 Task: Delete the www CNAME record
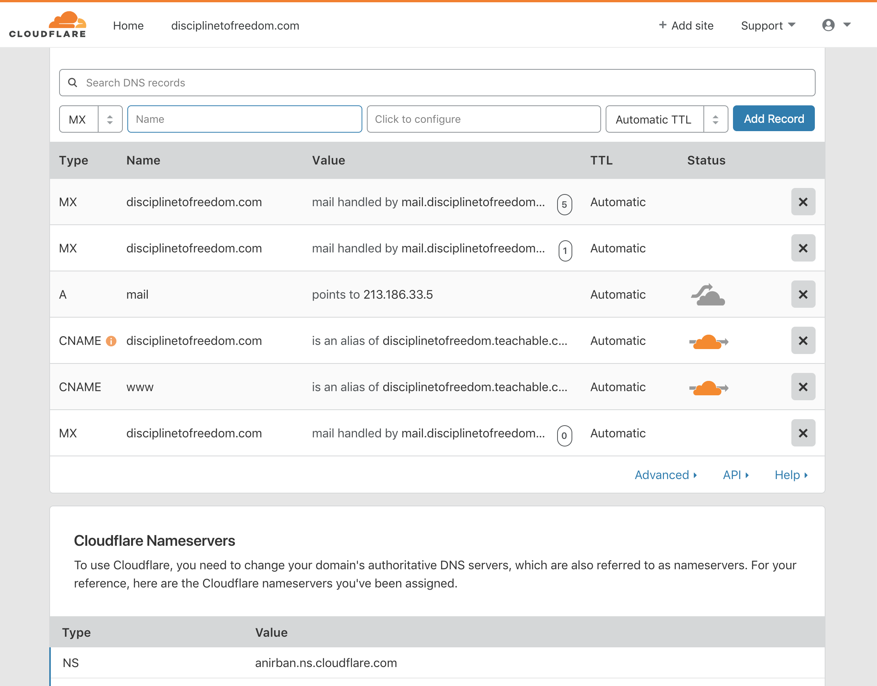[x=803, y=387]
